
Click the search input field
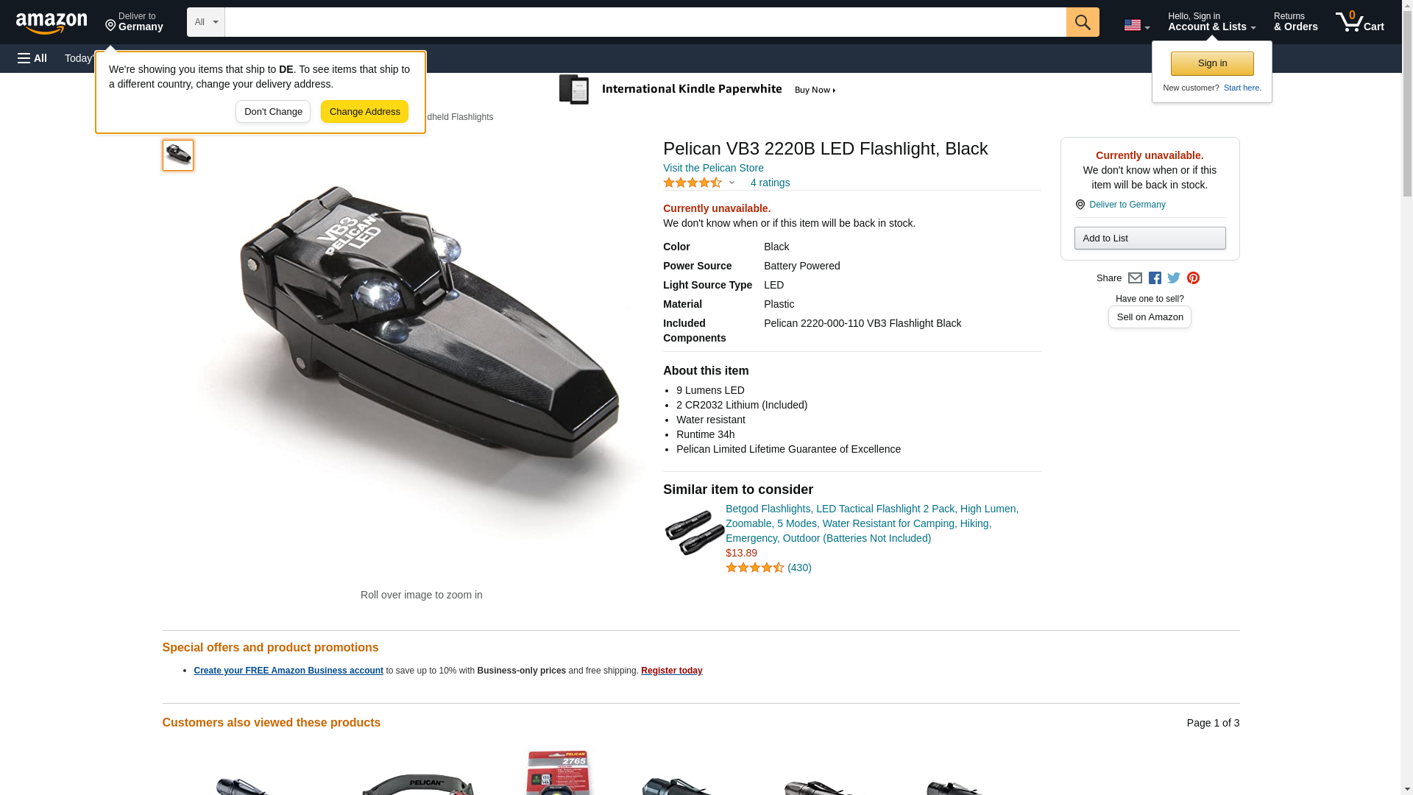click(x=645, y=22)
